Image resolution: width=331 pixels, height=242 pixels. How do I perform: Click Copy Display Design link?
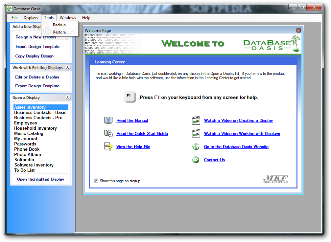(35, 56)
